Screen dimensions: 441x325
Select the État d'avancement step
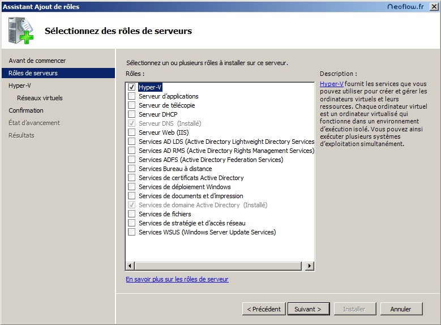(34, 123)
